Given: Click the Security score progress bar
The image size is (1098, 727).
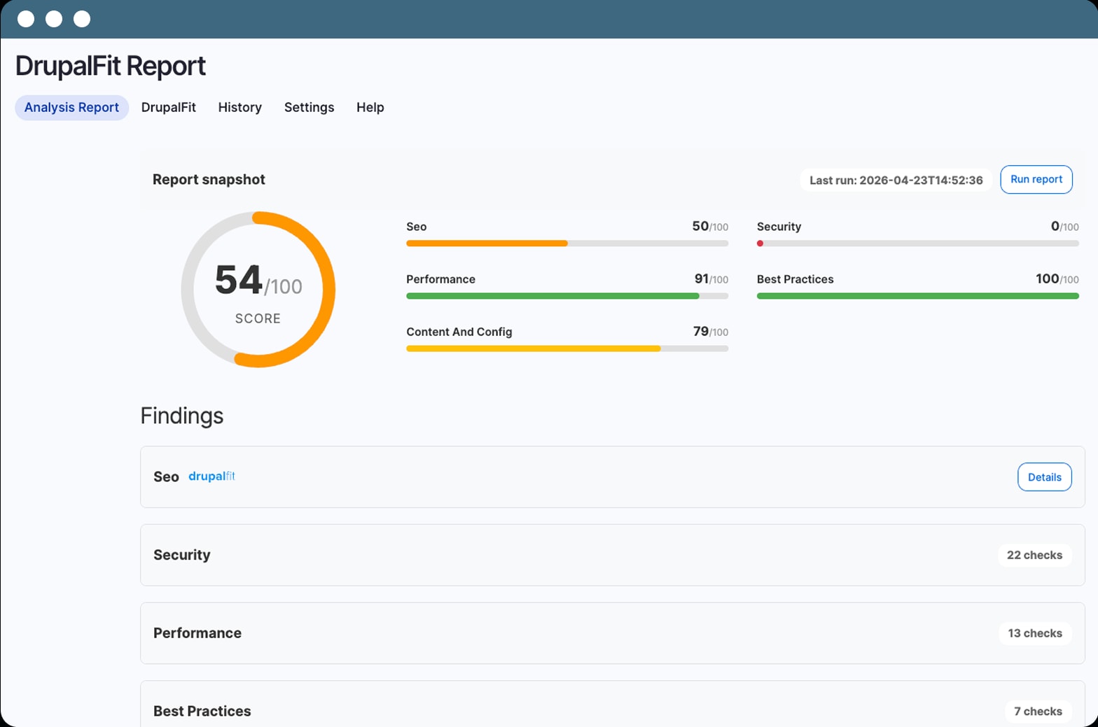Looking at the screenshot, I should pos(917,243).
